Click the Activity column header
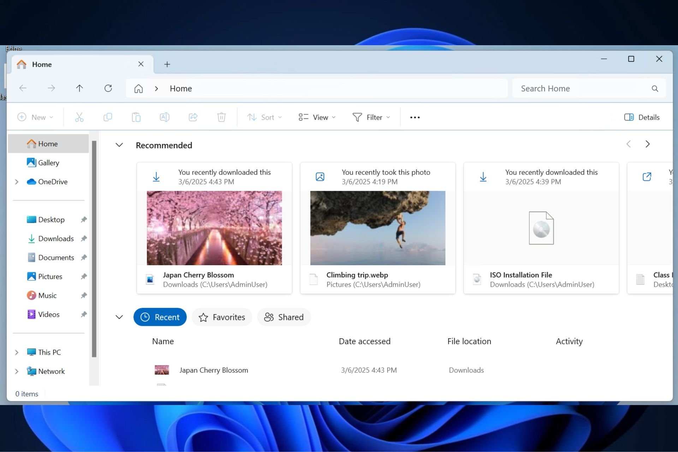This screenshot has width=678, height=452. (x=569, y=341)
